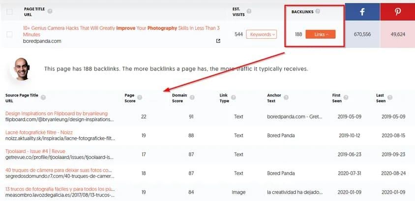The image size is (415, 201).
Task: Click Last Seen date 2020-08-24
Action: pyautogui.click(x=393, y=174)
